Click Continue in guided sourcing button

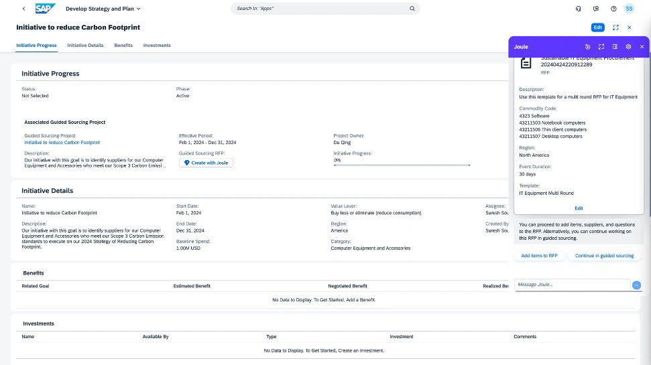tap(604, 256)
